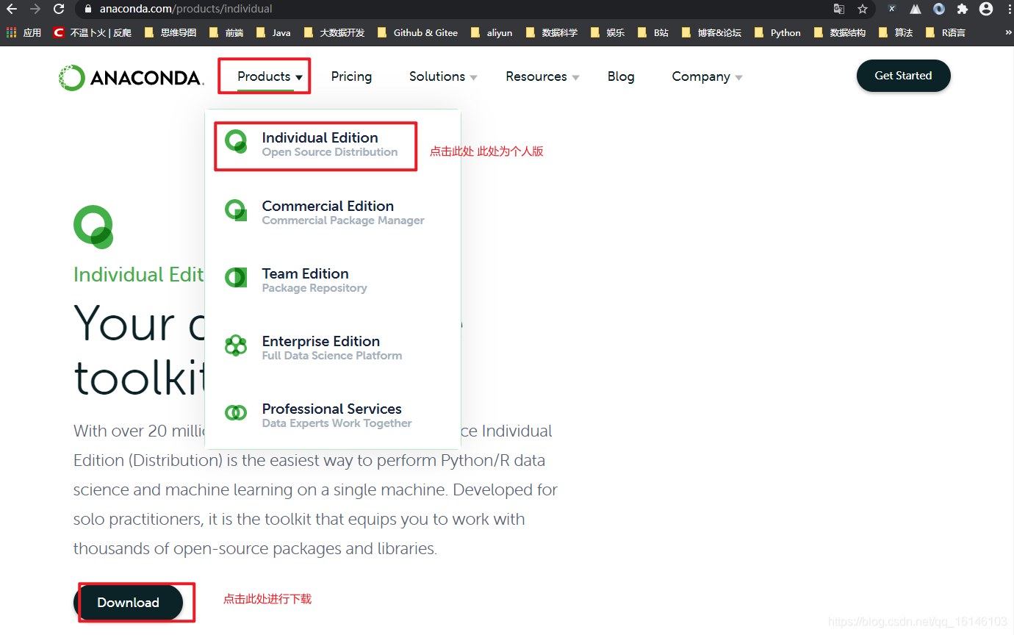
Task: Expand the Company nav menu
Action: 707,76
